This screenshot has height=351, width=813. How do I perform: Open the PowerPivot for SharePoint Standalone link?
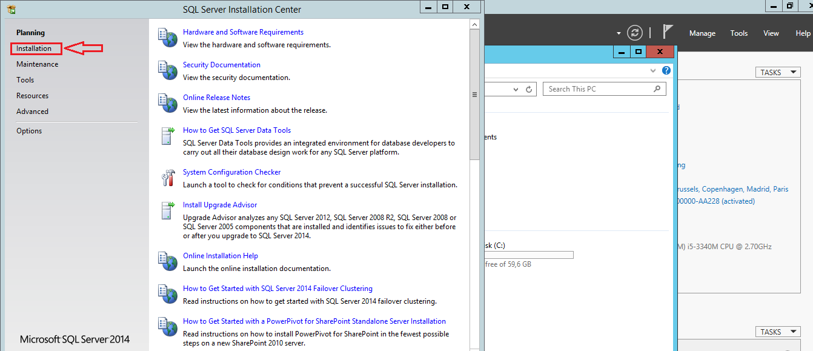click(x=314, y=321)
